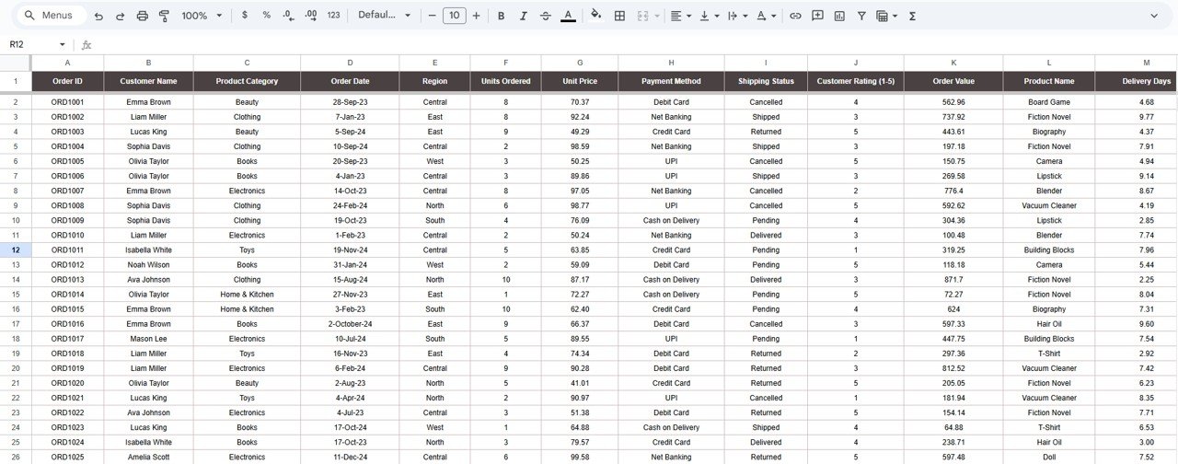Open the fill color paint bucket
The width and height of the screenshot is (1178, 464).
coord(596,16)
